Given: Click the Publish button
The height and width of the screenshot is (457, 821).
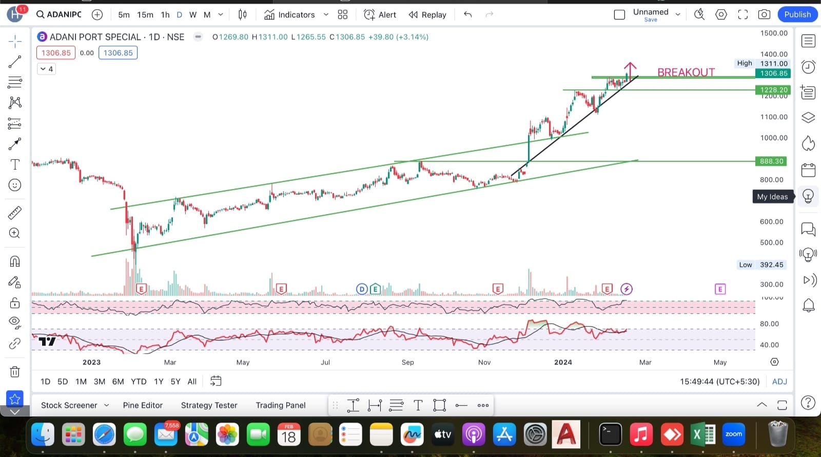Looking at the screenshot, I should [x=797, y=14].
